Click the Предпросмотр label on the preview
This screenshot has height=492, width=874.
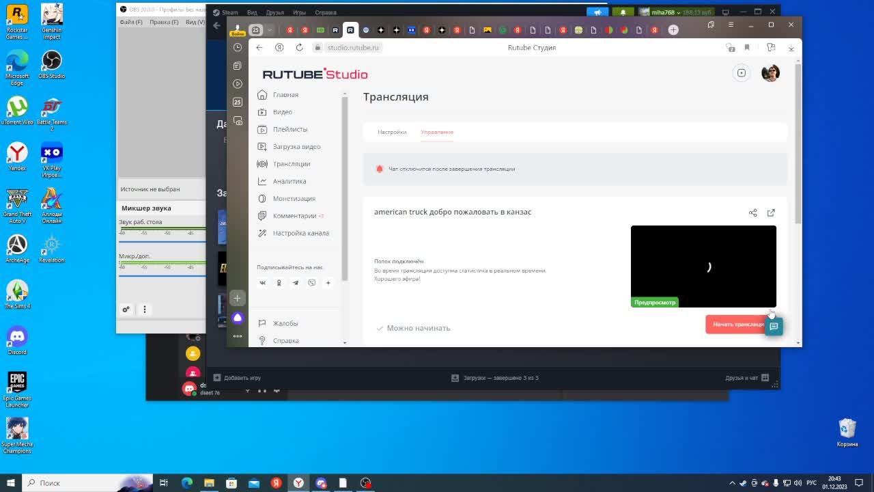[654, 302]
